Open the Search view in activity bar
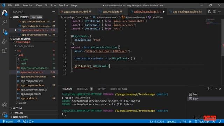Screen dimensions: 224x126 tap(5, 22)
